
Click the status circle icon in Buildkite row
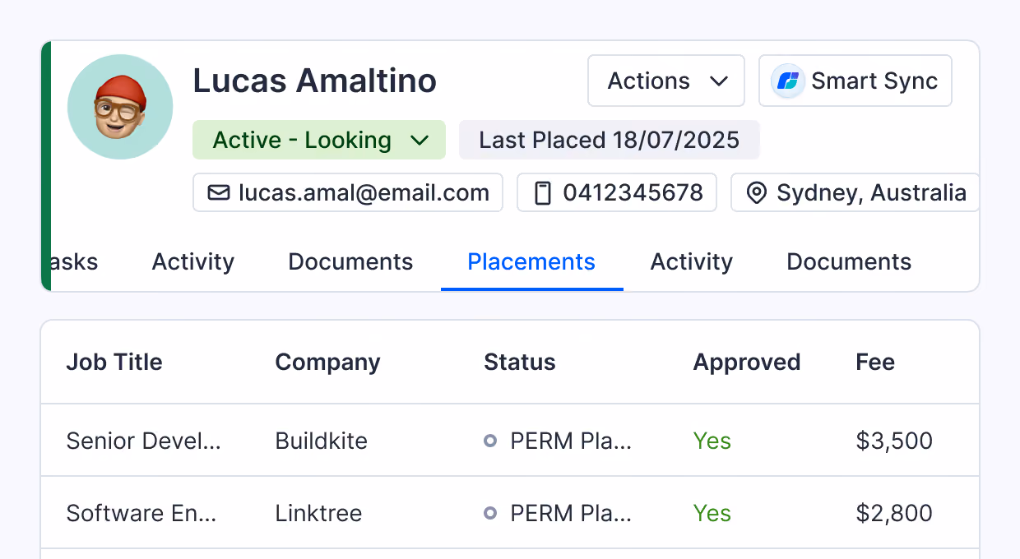(490, 441)
